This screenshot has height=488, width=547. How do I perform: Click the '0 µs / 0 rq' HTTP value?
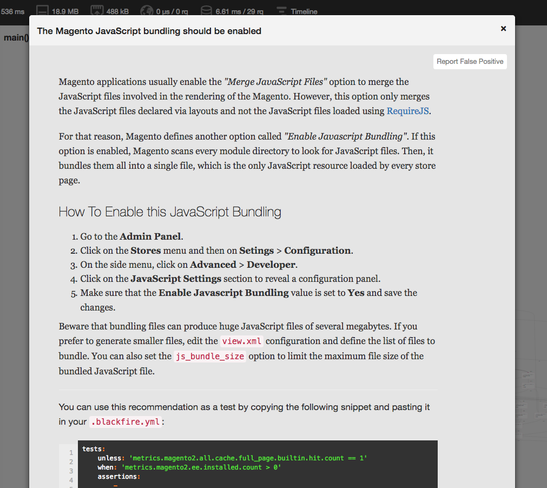click(x=172, y=11)
